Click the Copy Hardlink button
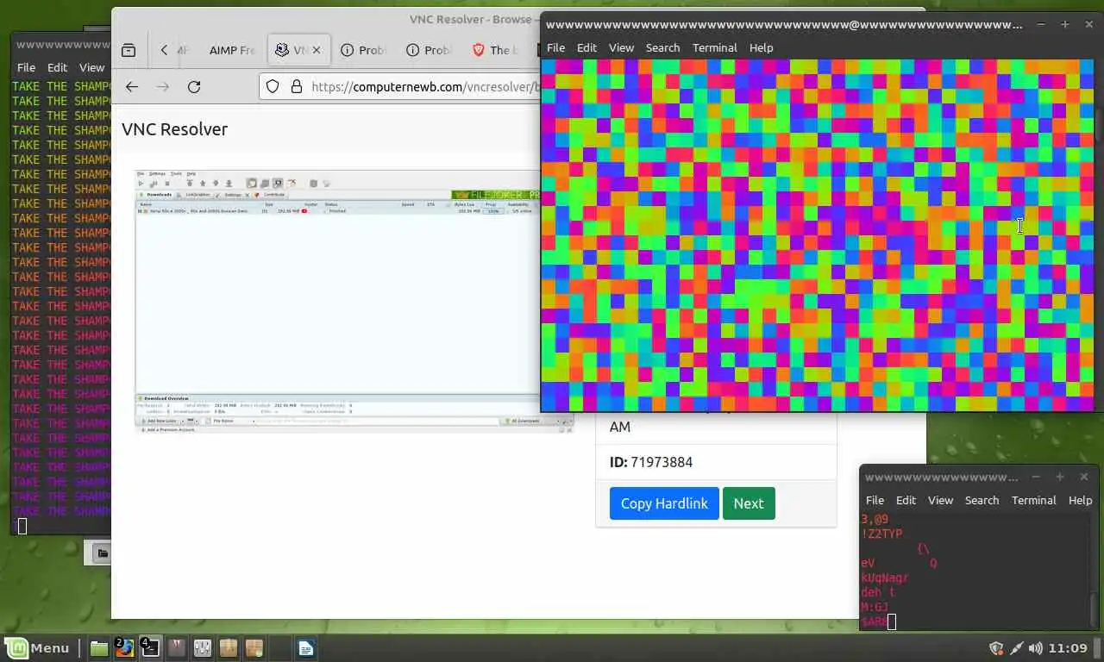Viewport: 1104px width, 662px height. (x=664, y=503)
